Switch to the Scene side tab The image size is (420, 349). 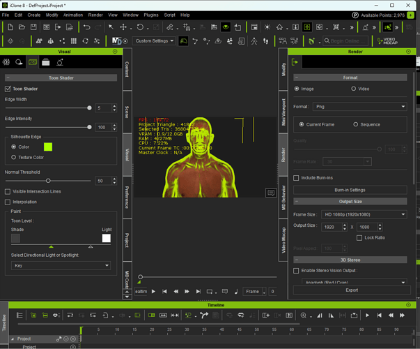tap(127, 112)
